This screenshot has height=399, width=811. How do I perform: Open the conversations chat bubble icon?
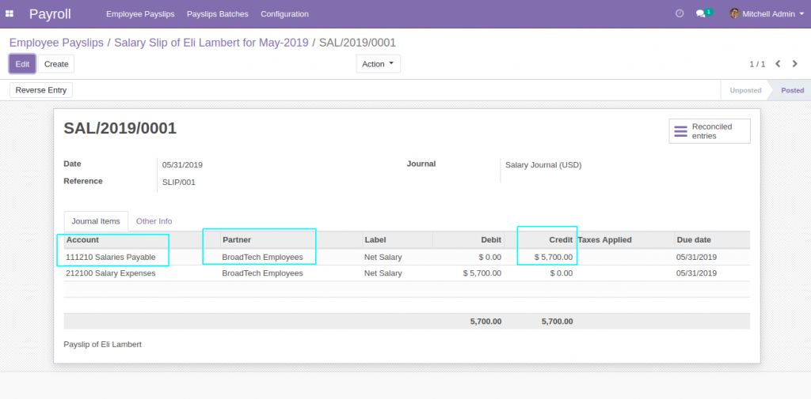(x=701, y=14)
